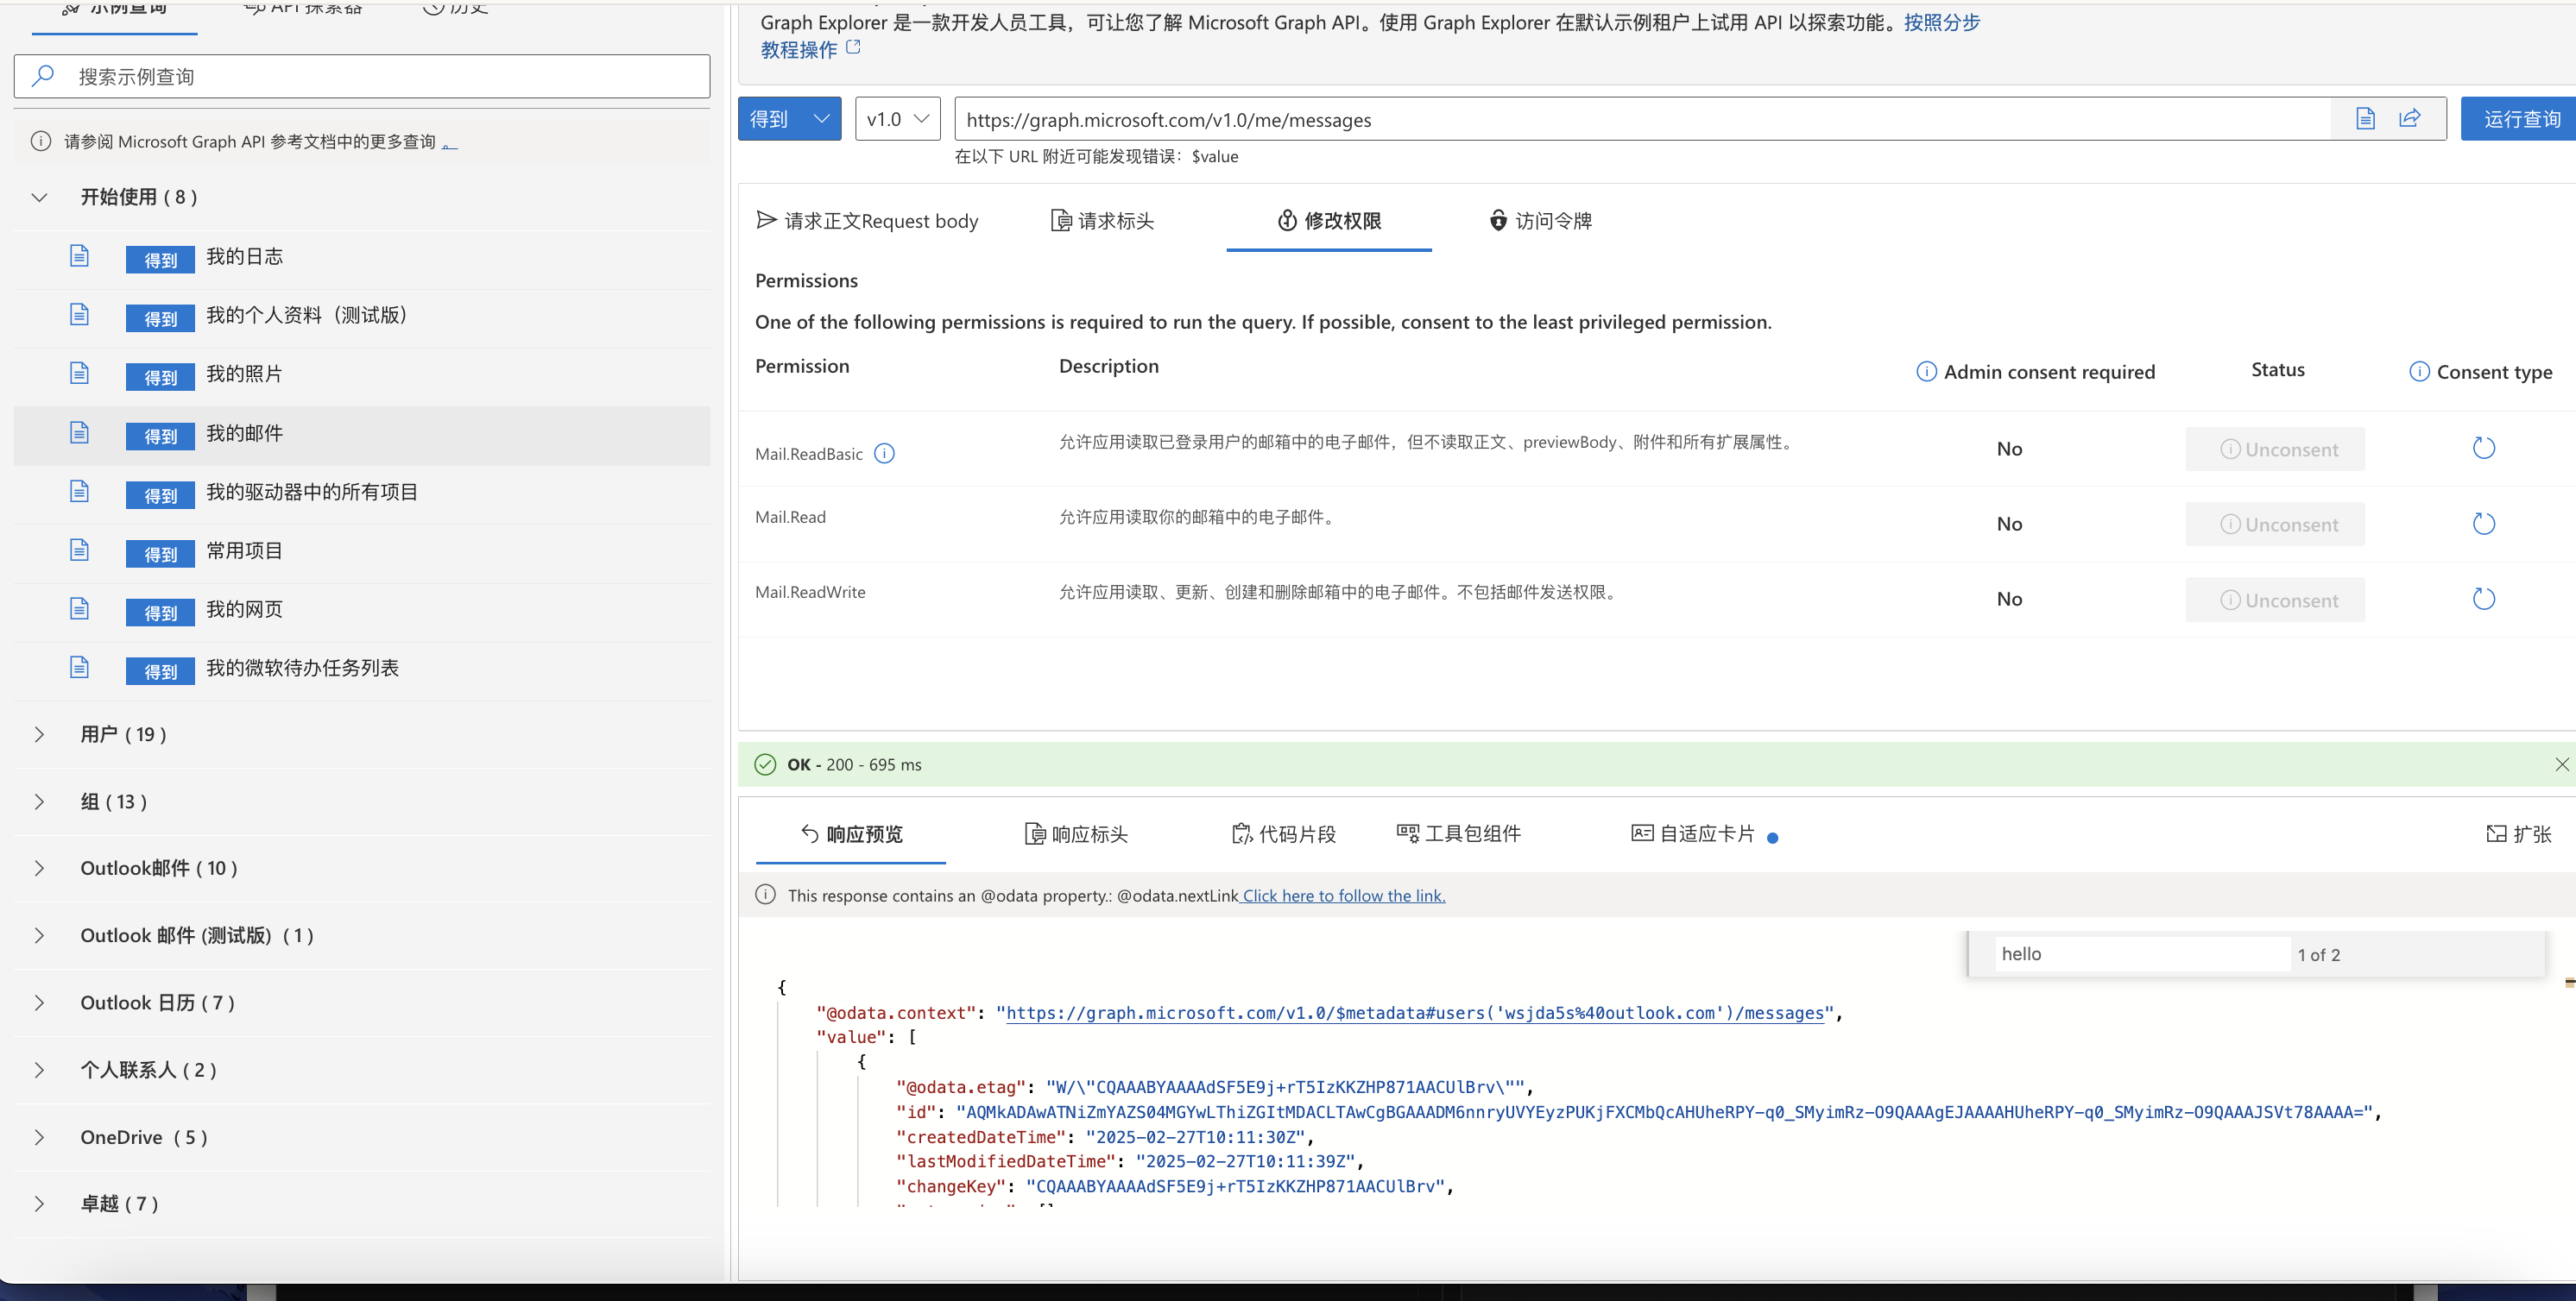Click consent type icon for Mail.ReadWrite
The width and height of the screenshot is (2576, 1301).
click(2483, 600)
